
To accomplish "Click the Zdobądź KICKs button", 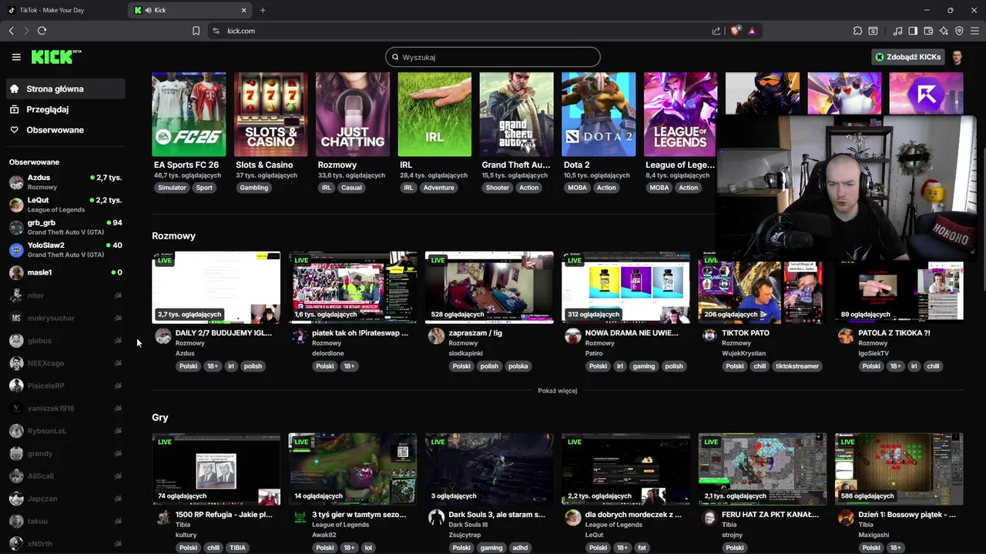I will click(908, 57).
